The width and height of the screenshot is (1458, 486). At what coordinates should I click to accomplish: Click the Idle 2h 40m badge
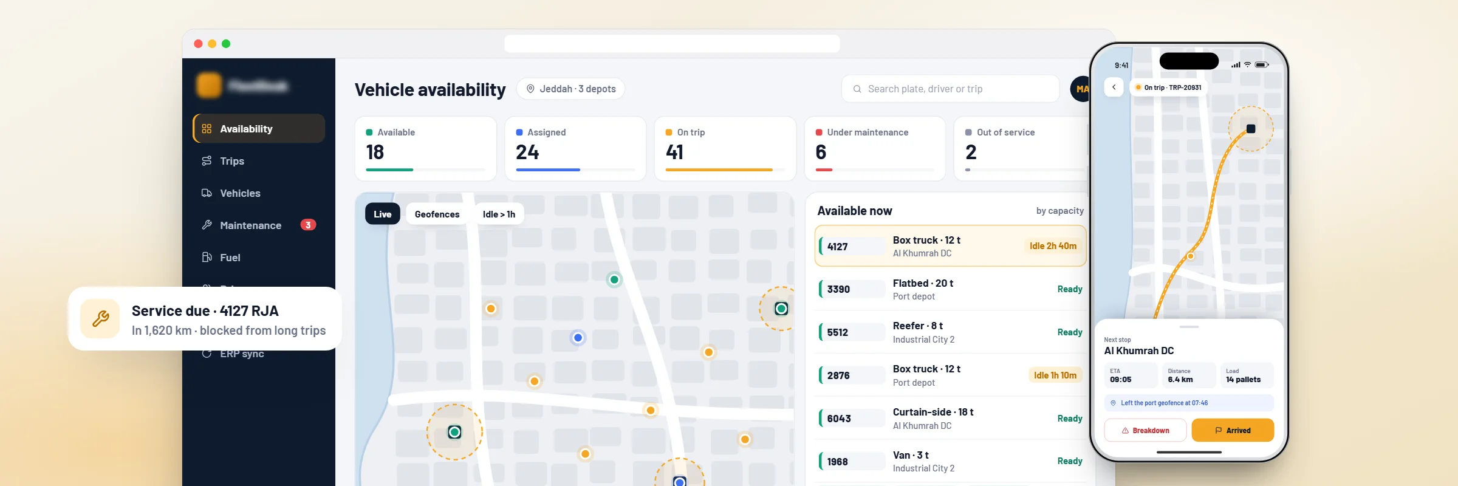pyautogui.click(x=1053, y=246)
